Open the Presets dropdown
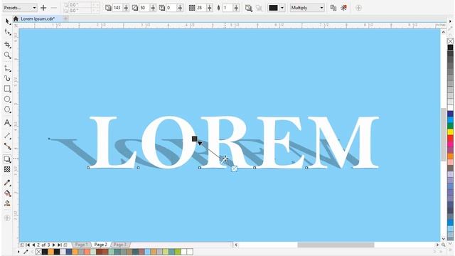Image resolution: width=455 pixels, height=256 pixels. (20, 8)
